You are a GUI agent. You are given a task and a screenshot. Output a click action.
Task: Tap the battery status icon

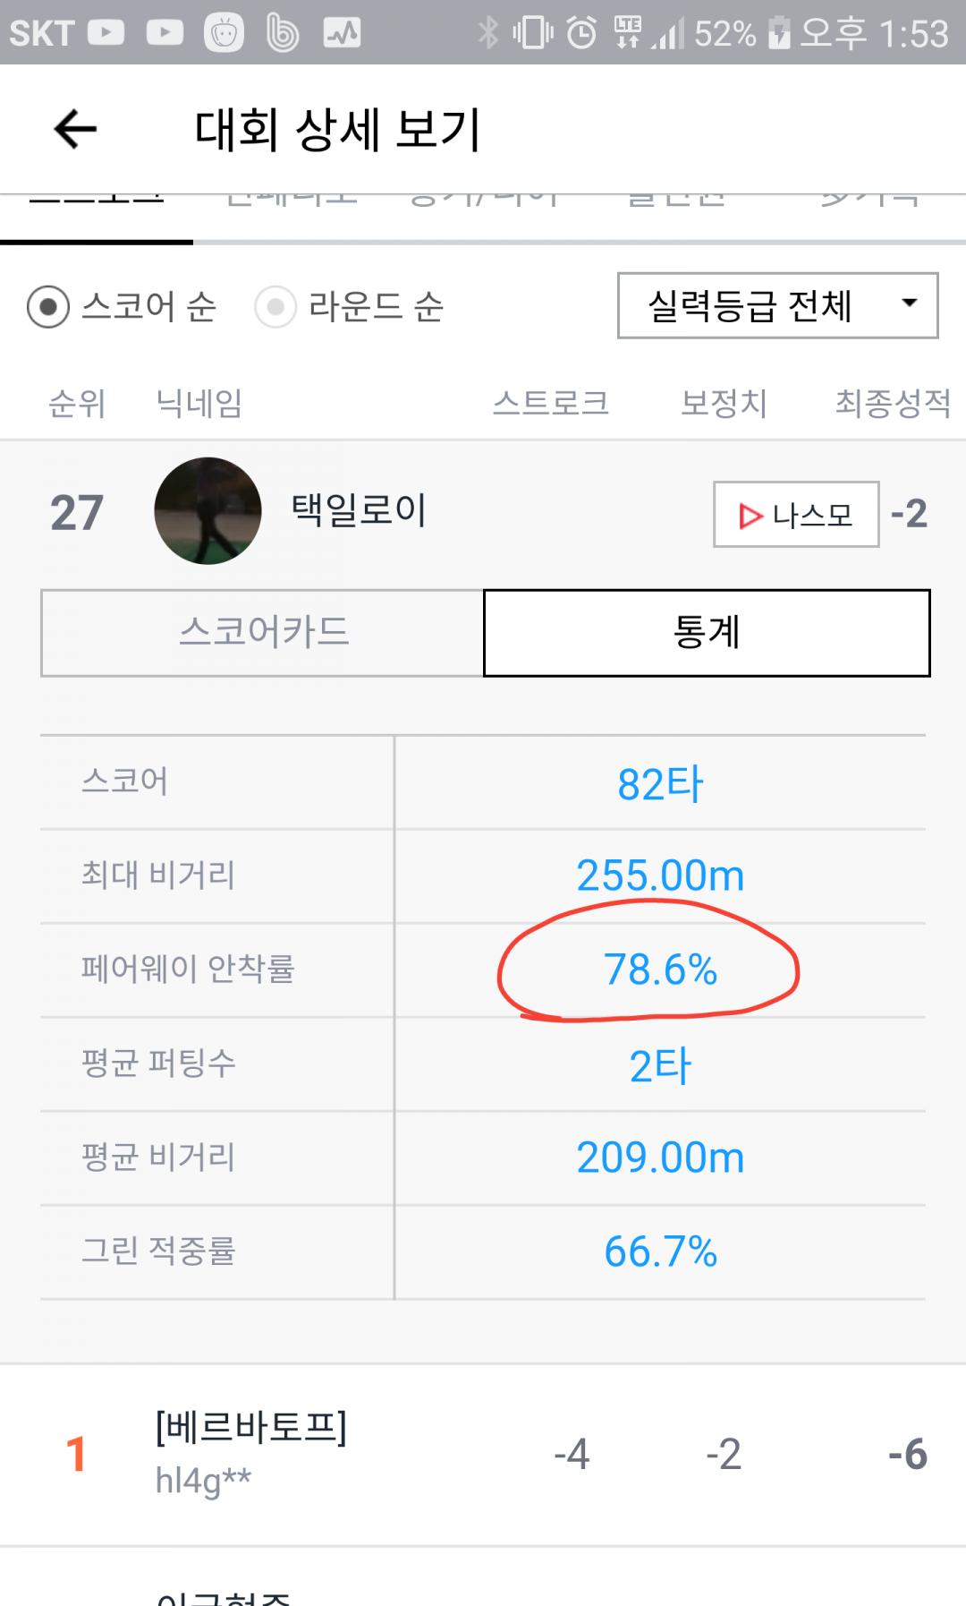point(779,34)
